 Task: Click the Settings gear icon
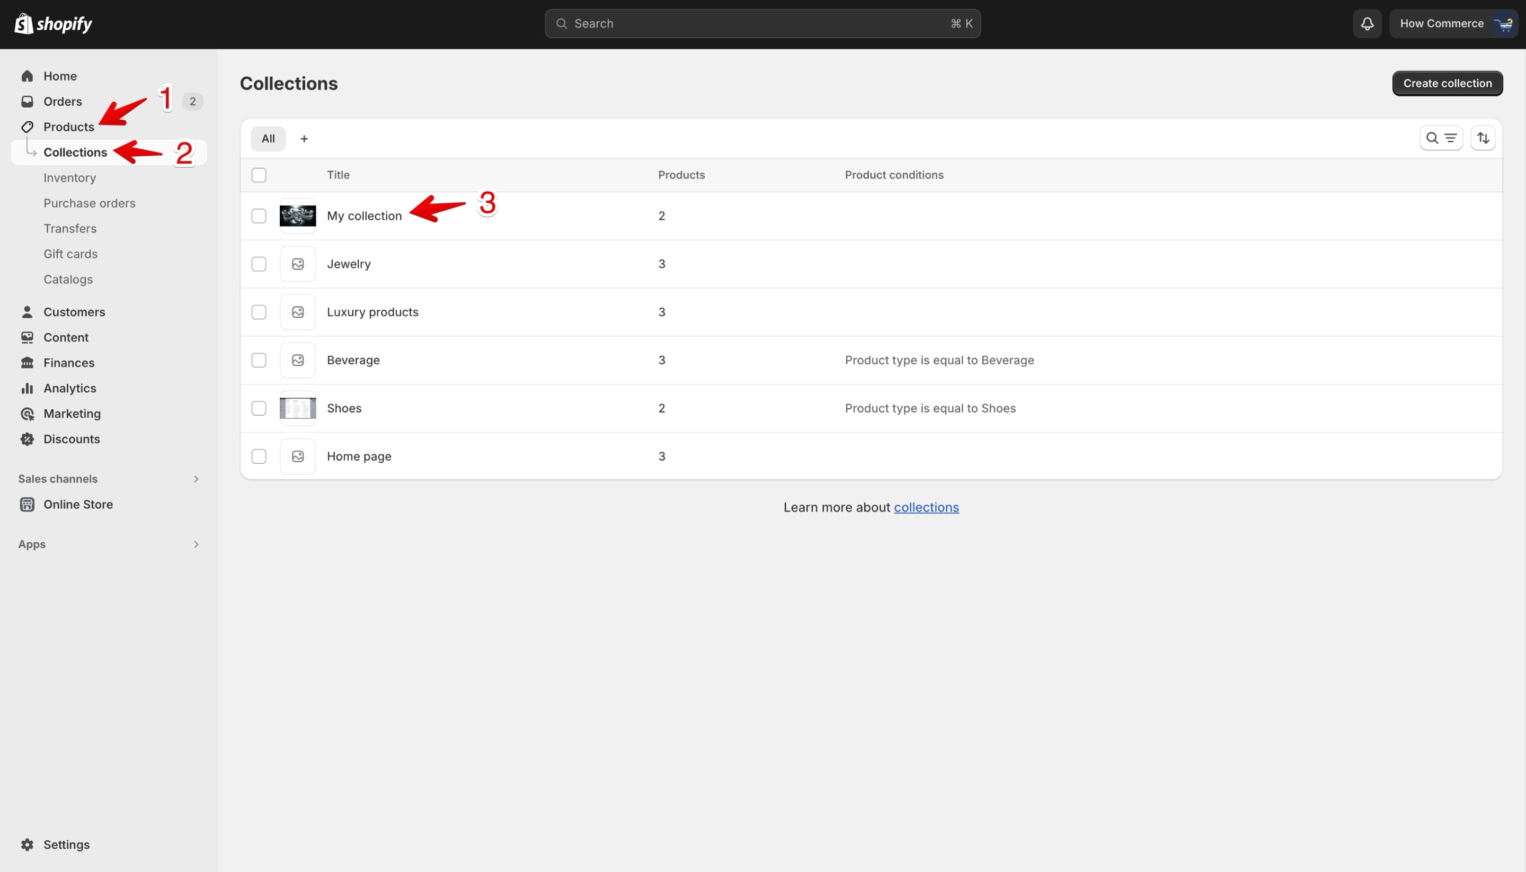pos(27,844)
